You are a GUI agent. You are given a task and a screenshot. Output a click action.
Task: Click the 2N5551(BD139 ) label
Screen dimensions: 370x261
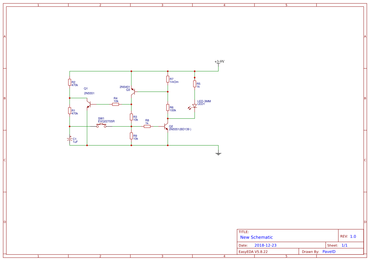[x=180, y=129]
